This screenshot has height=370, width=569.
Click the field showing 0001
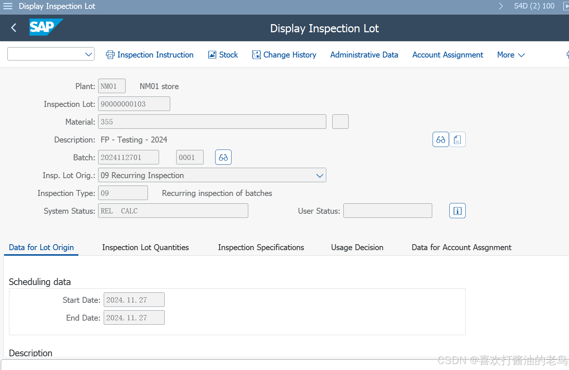coord(190,157)
